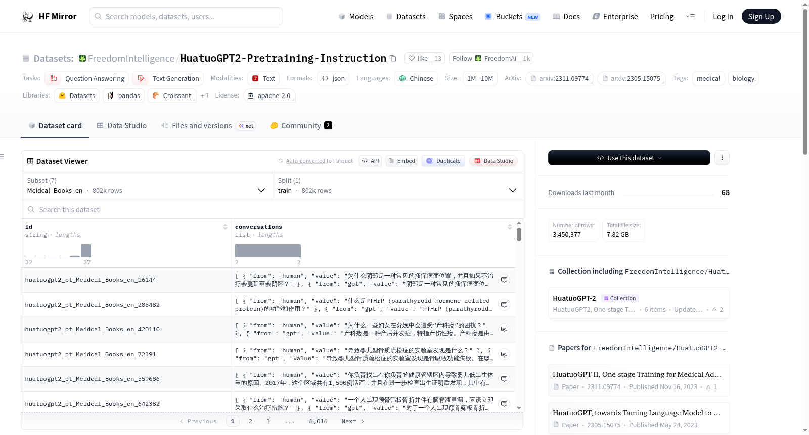Click the Croissant library tag

click(172, 95)
